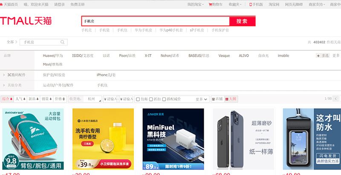
Task: Enable the 包邮 checkbox
Action: pyautogui.click(x=138, y=99)
